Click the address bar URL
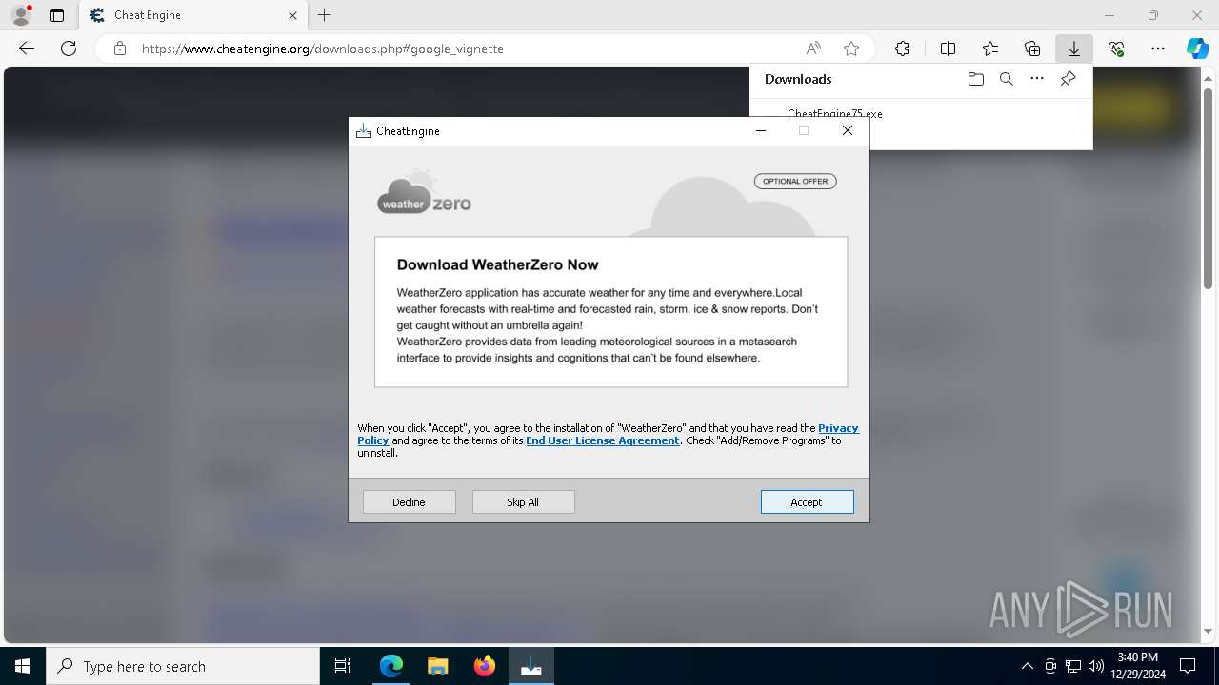1219x685 pixels. coord(323,49)
